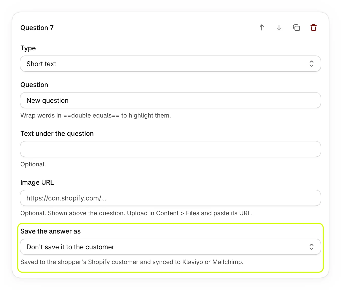Duplicate Question 7 with copy icon

pyautogui.click(x=296, y=27)
